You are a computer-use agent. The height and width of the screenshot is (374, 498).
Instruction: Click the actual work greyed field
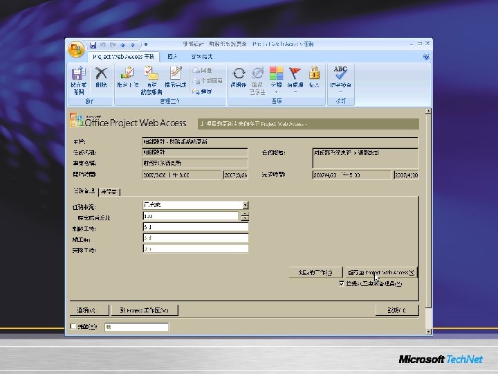point(196,249)
